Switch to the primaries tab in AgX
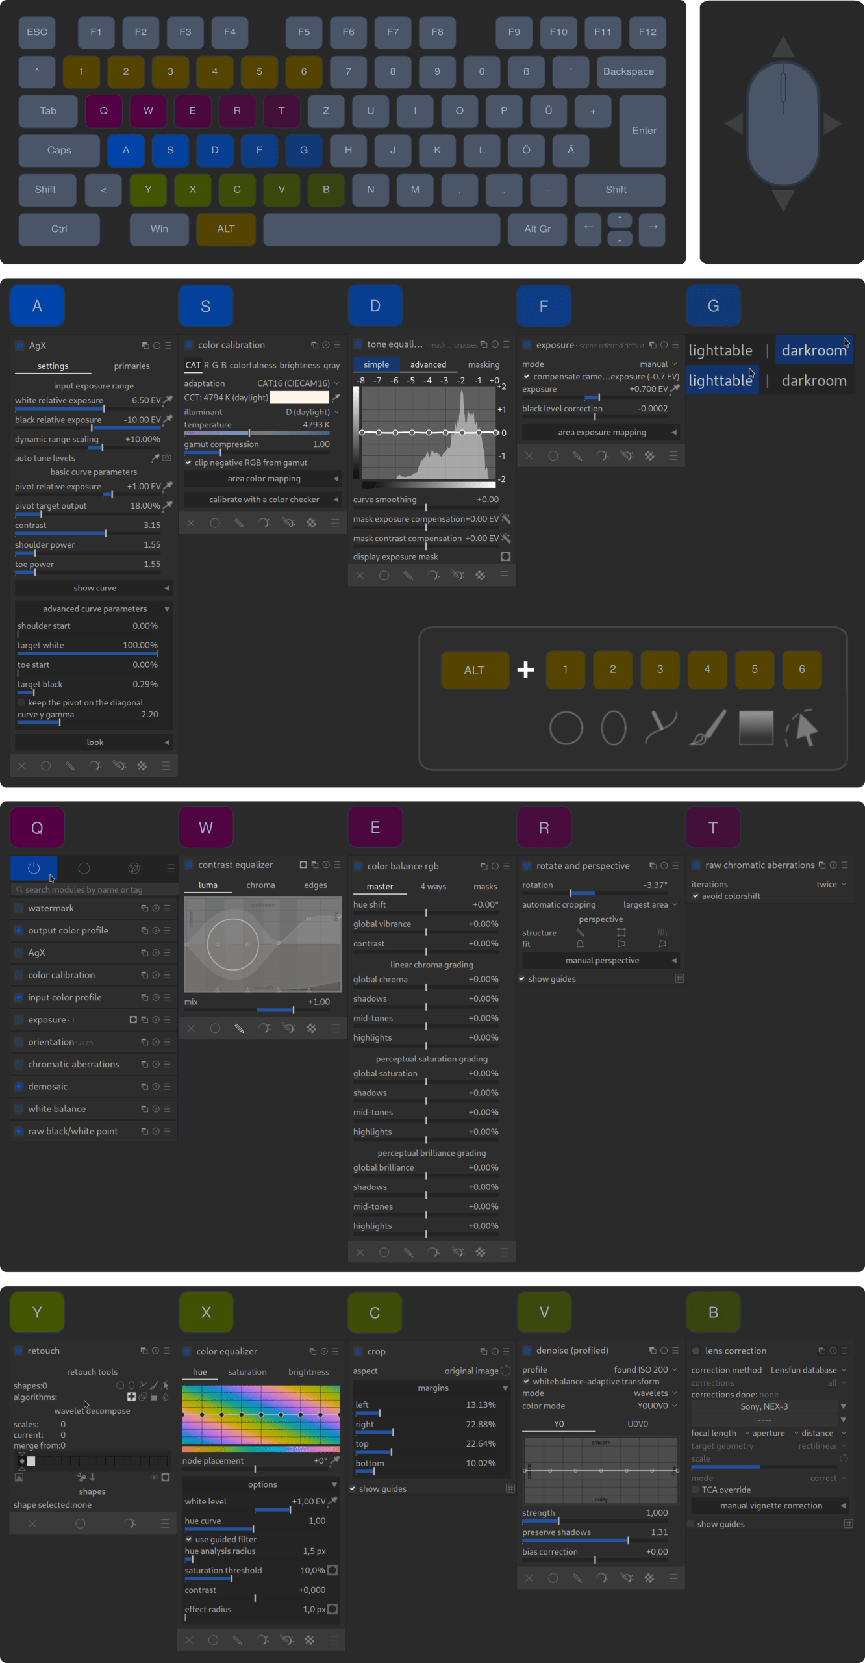865x1663 pixels. 132,366
